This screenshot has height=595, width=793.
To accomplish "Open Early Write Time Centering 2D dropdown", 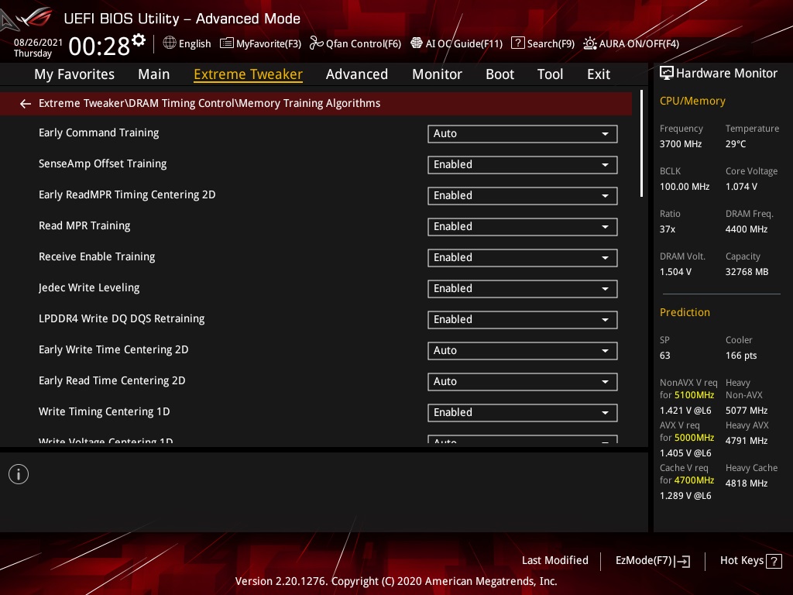I will [523, 351].
